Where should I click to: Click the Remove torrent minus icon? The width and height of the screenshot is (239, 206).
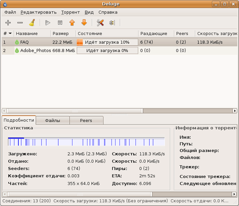pos(20,23)
